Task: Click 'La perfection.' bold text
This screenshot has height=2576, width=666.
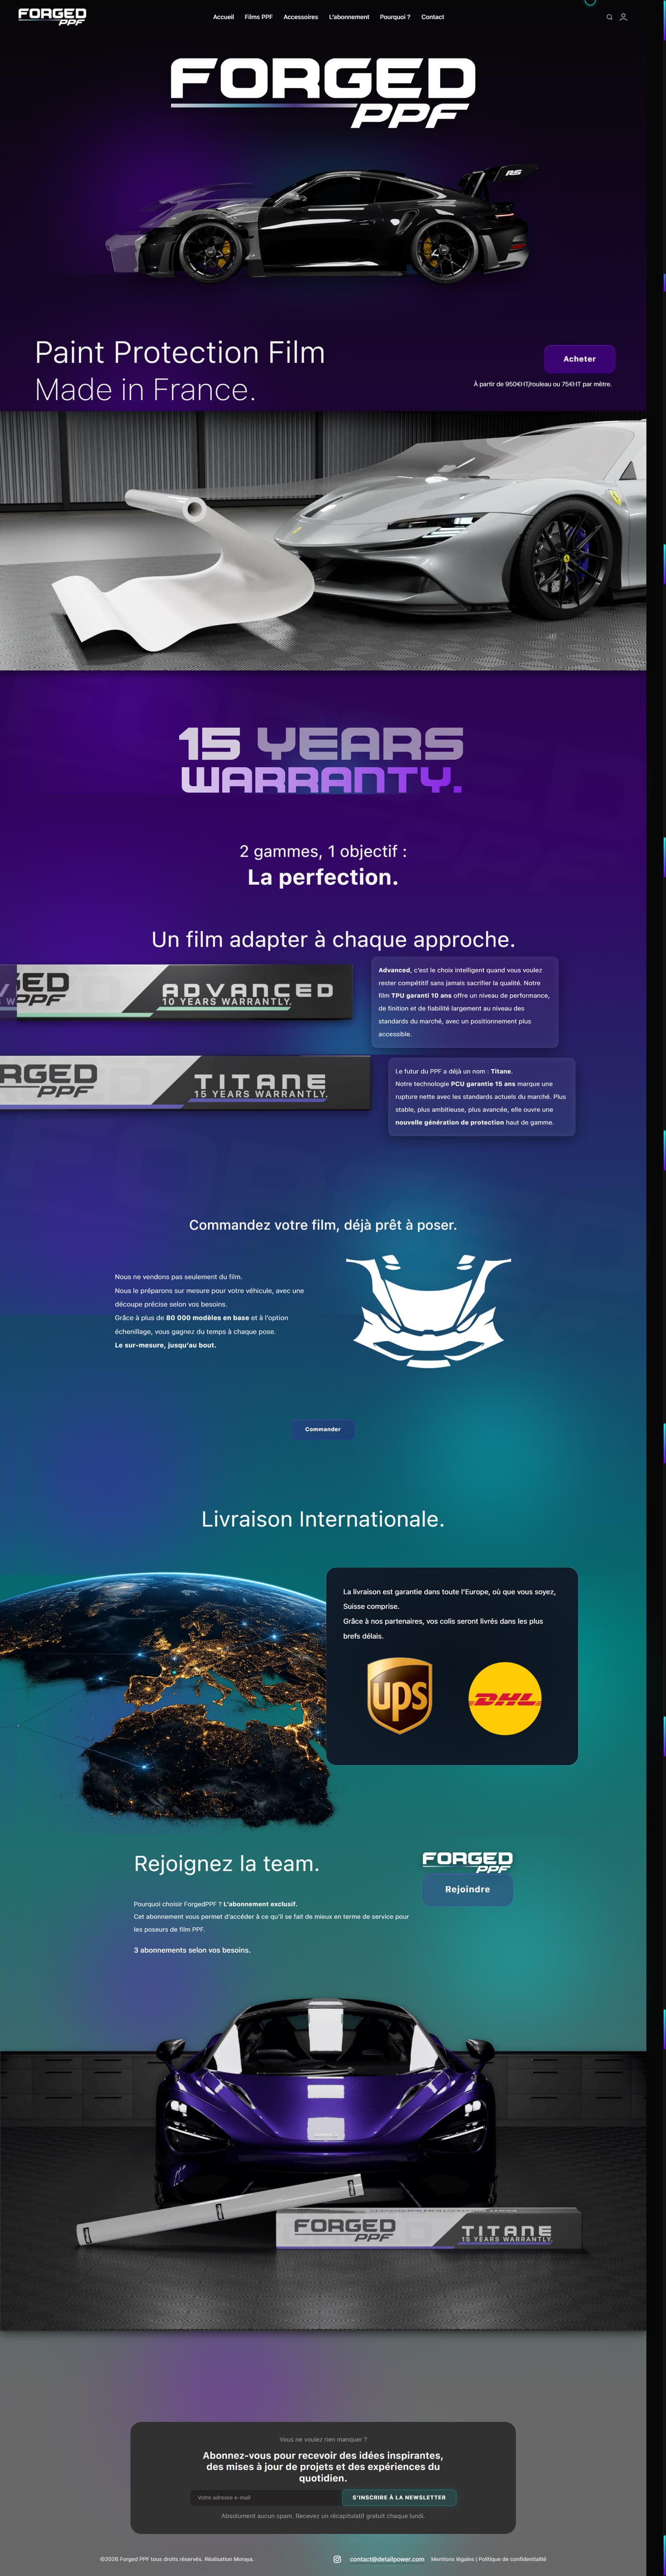Action: coord(323,877)
